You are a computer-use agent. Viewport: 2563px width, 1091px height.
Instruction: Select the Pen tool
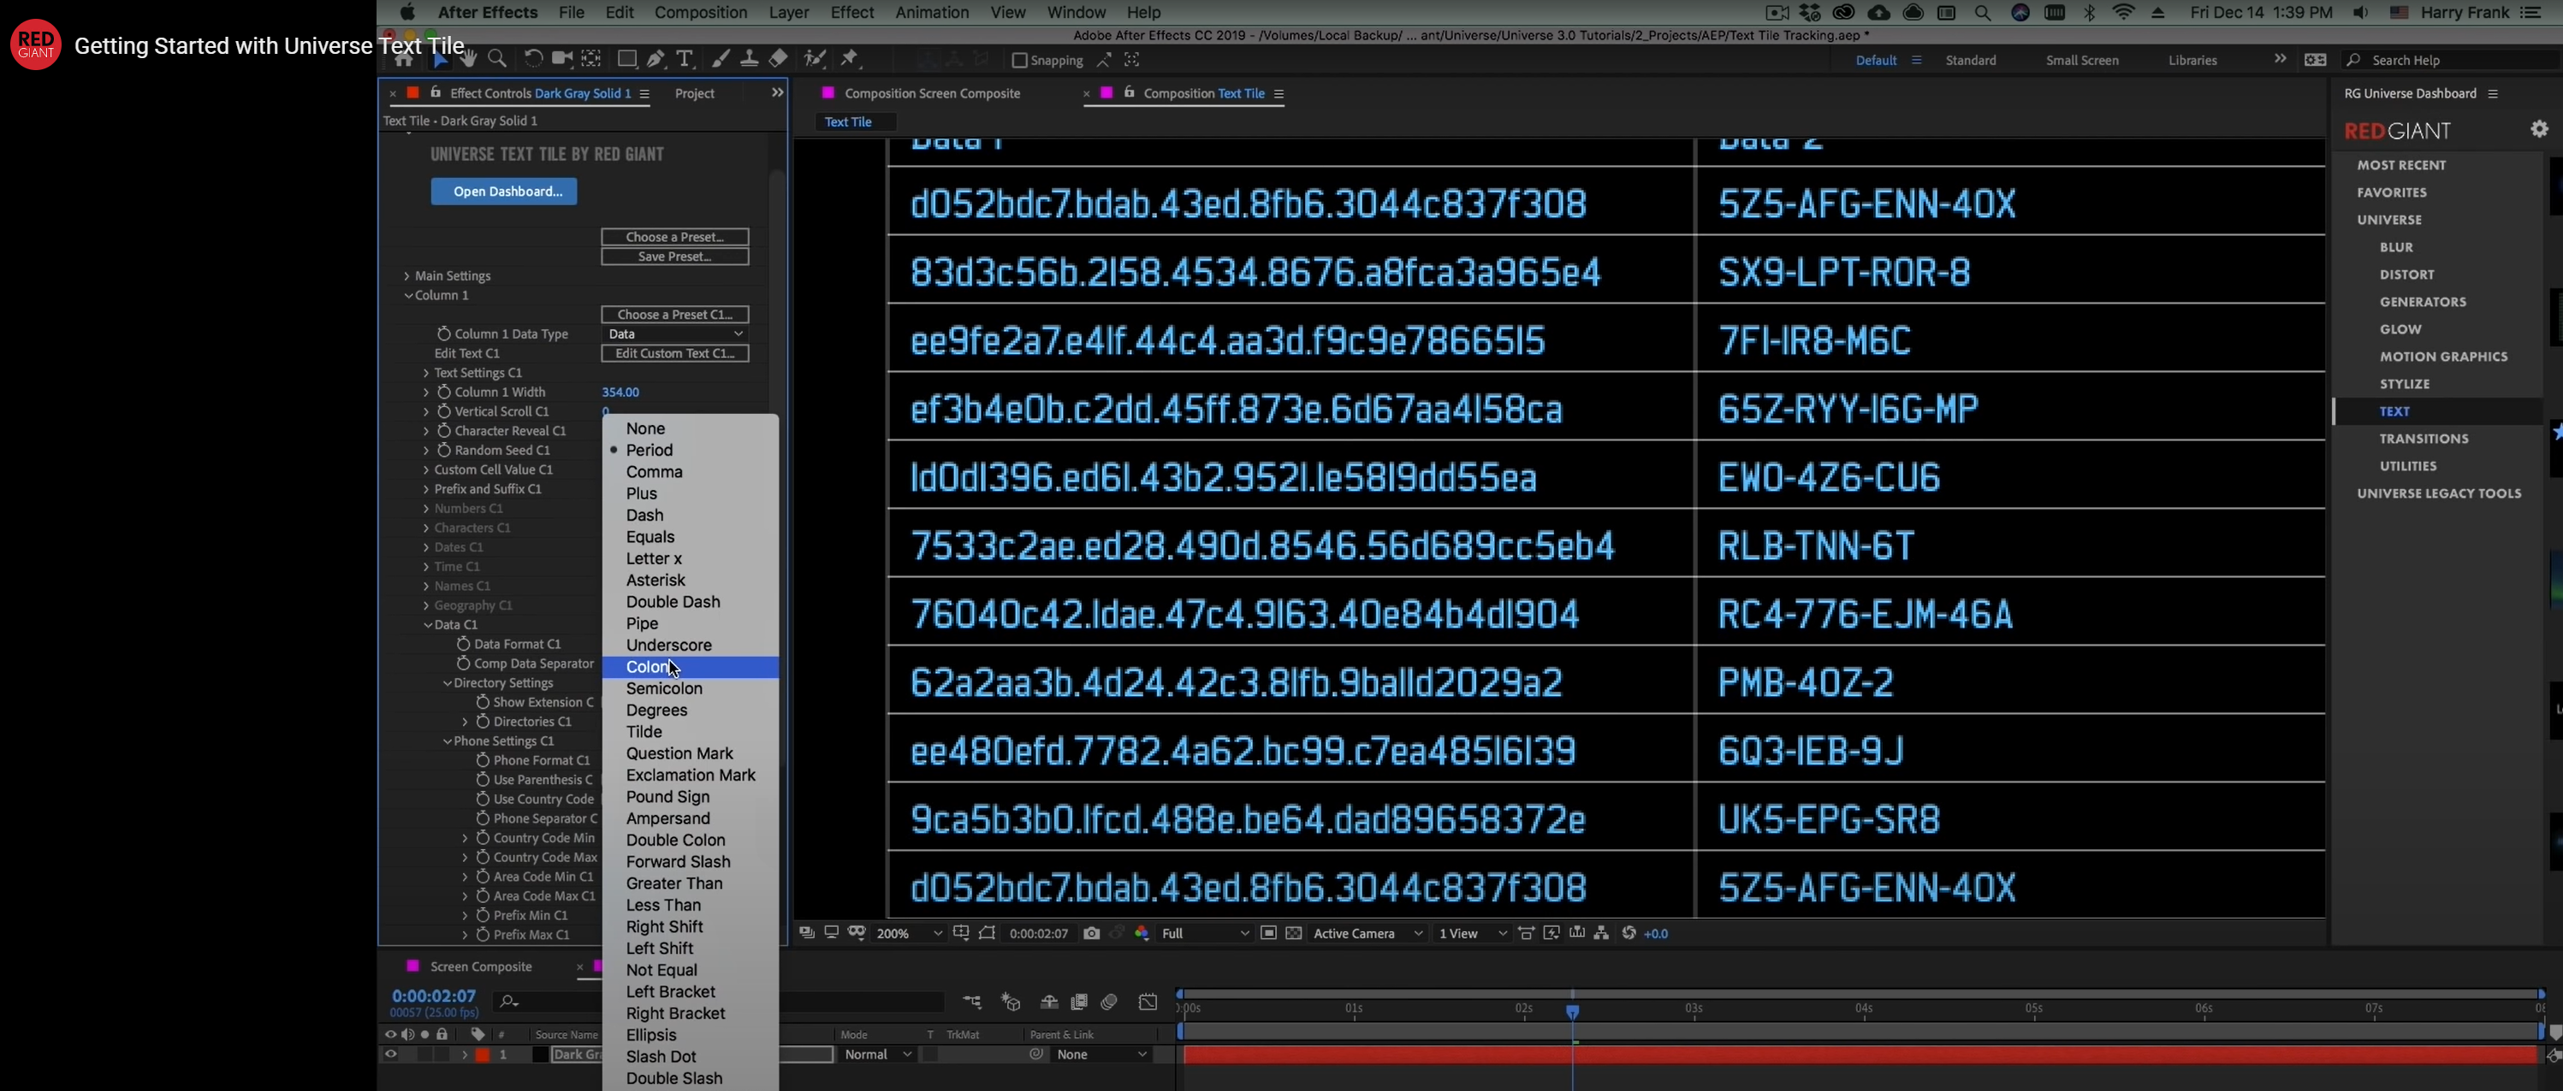click(656, 60)
